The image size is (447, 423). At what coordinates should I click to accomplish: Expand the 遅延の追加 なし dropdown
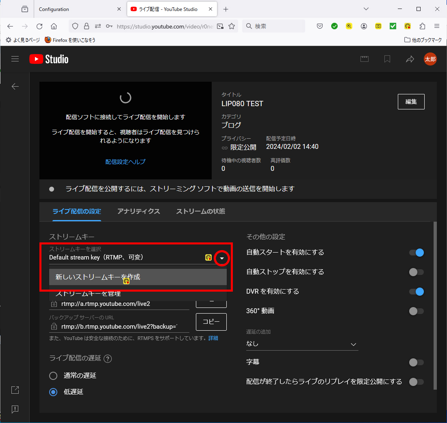[x=302, y=344]
